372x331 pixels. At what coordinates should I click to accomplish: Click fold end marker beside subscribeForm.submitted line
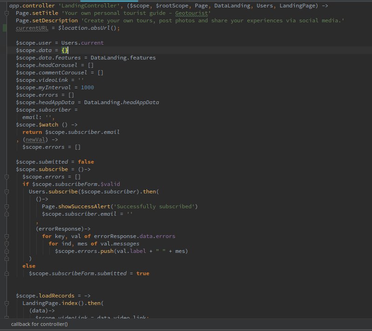click(x=6, y=273)
